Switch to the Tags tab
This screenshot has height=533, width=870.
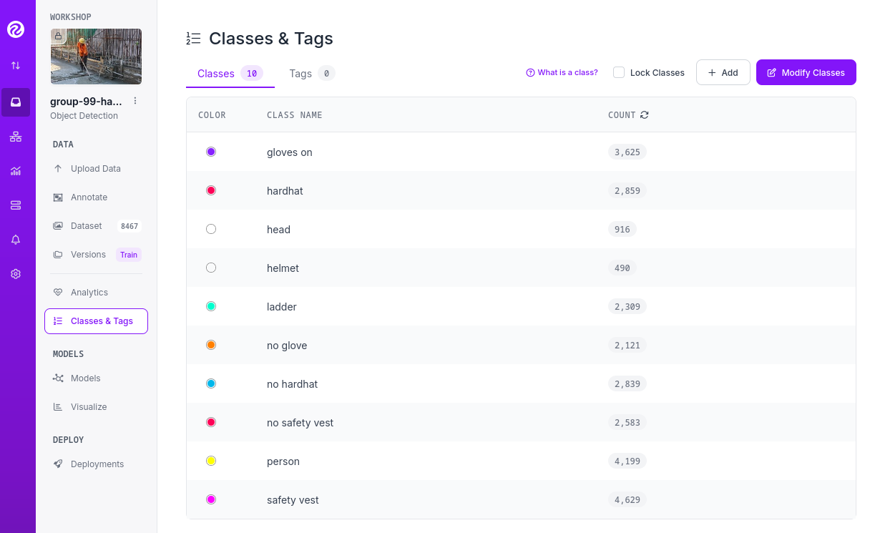[x=312, y=74]
